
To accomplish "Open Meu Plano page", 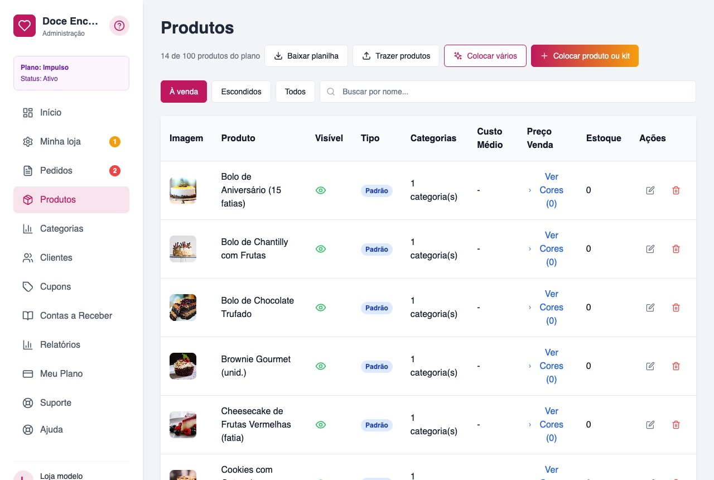I will coord(71,374).
